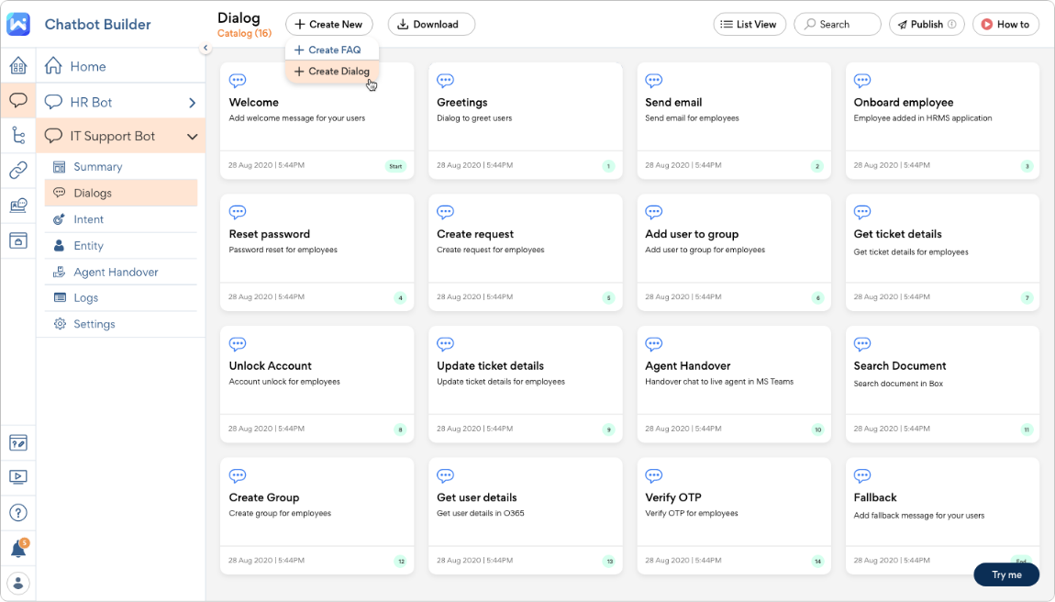Viewport: 1055px width, 602px height.
Task: Click the Catalog (16) label
Action: point(244,33)
